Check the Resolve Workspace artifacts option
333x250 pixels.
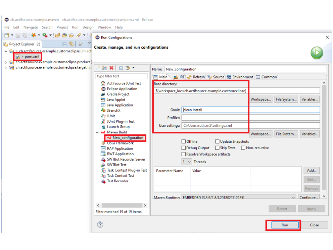click(x=183, y=154)
